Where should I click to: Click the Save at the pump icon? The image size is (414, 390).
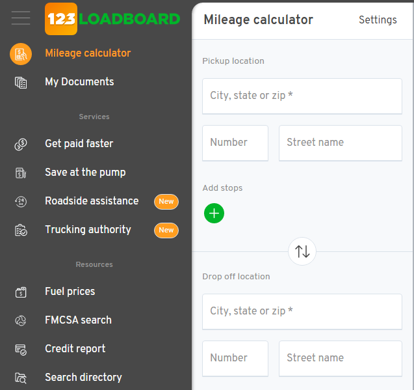click(21, 173)
